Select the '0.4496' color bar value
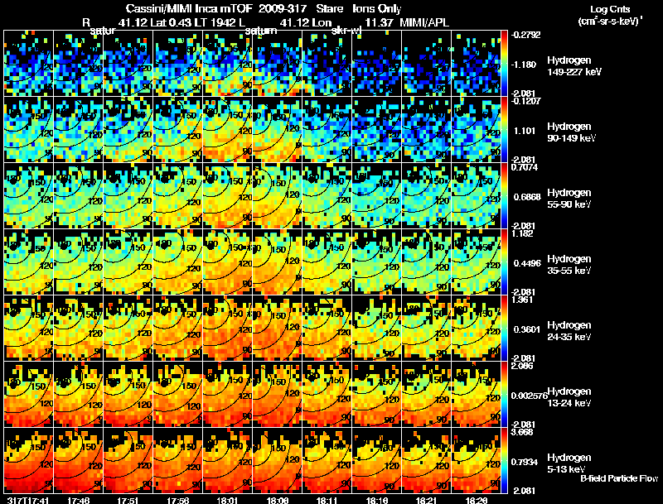This screenshot has height=504, width=663. 527,263
